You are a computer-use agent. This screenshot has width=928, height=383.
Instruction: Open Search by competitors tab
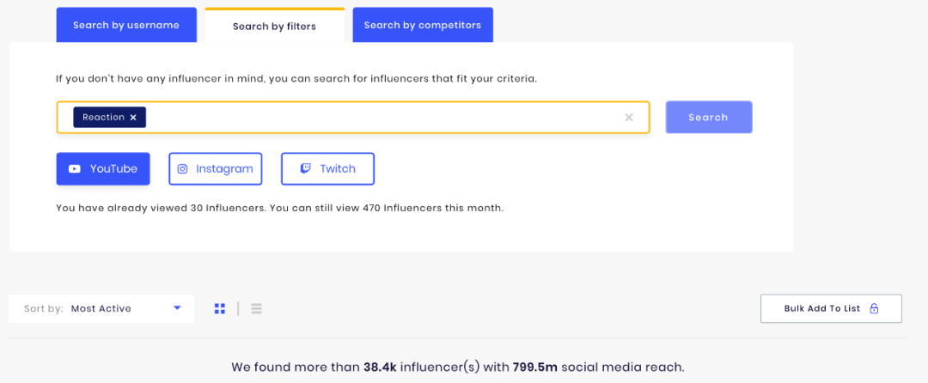tap(423, 26)
